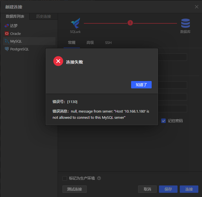Close the 新建连接 dialog
The image size is (202, 197).
click(x=197, y=7)
